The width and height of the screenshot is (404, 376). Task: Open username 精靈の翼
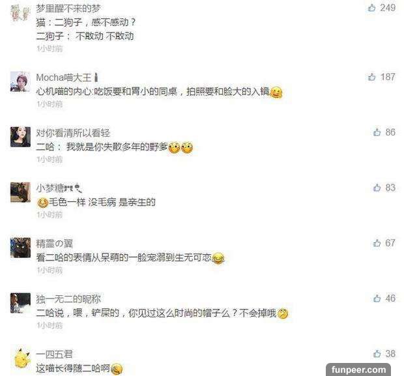tap(54, 244)
